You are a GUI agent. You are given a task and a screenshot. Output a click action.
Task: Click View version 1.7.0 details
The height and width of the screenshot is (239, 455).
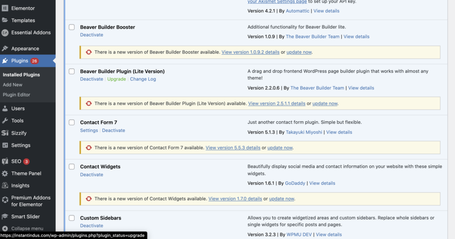tap(235, 199)
